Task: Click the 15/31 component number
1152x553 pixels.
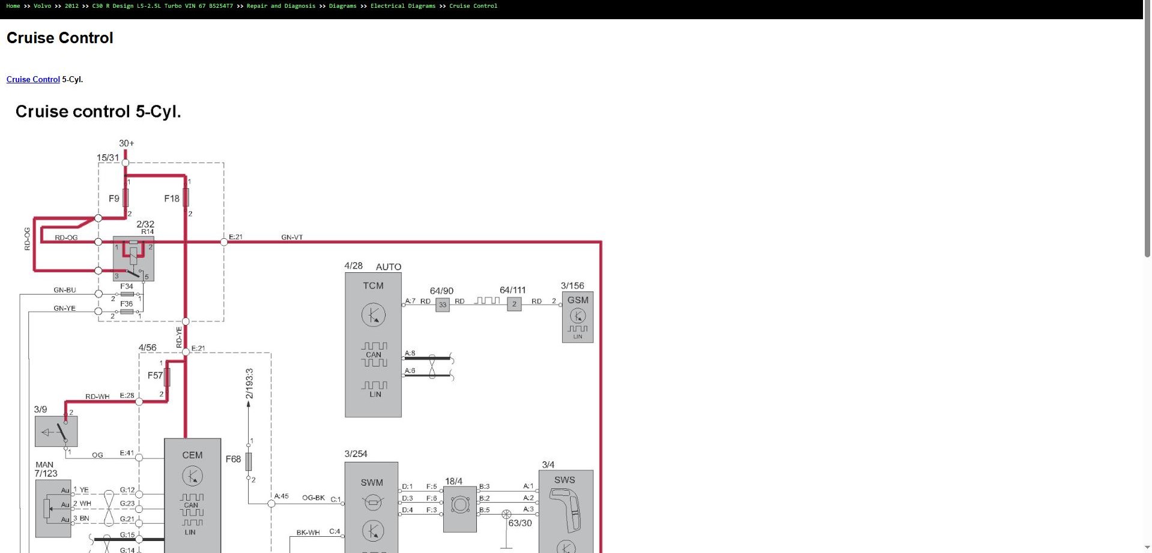Action: click(x=108, y=158)
